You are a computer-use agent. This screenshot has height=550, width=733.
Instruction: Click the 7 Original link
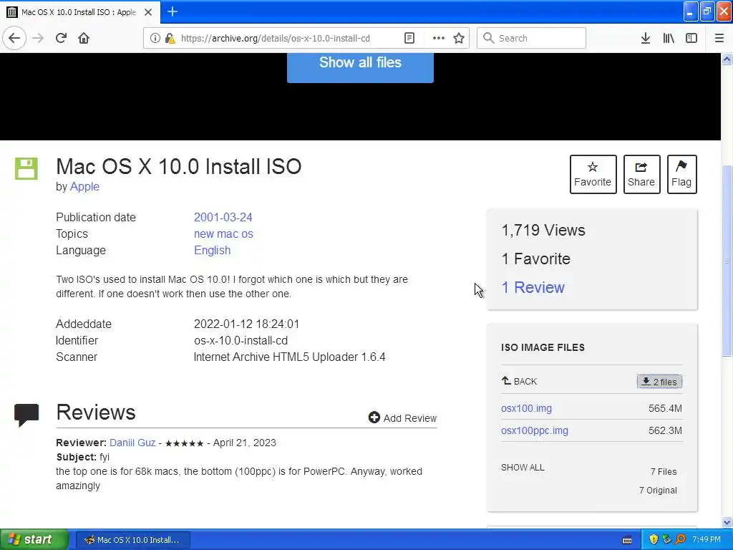pyautogui.click(x=658, y=490)
